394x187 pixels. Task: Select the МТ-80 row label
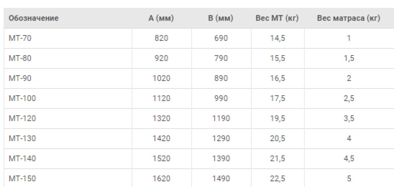(x=20, y=58)
